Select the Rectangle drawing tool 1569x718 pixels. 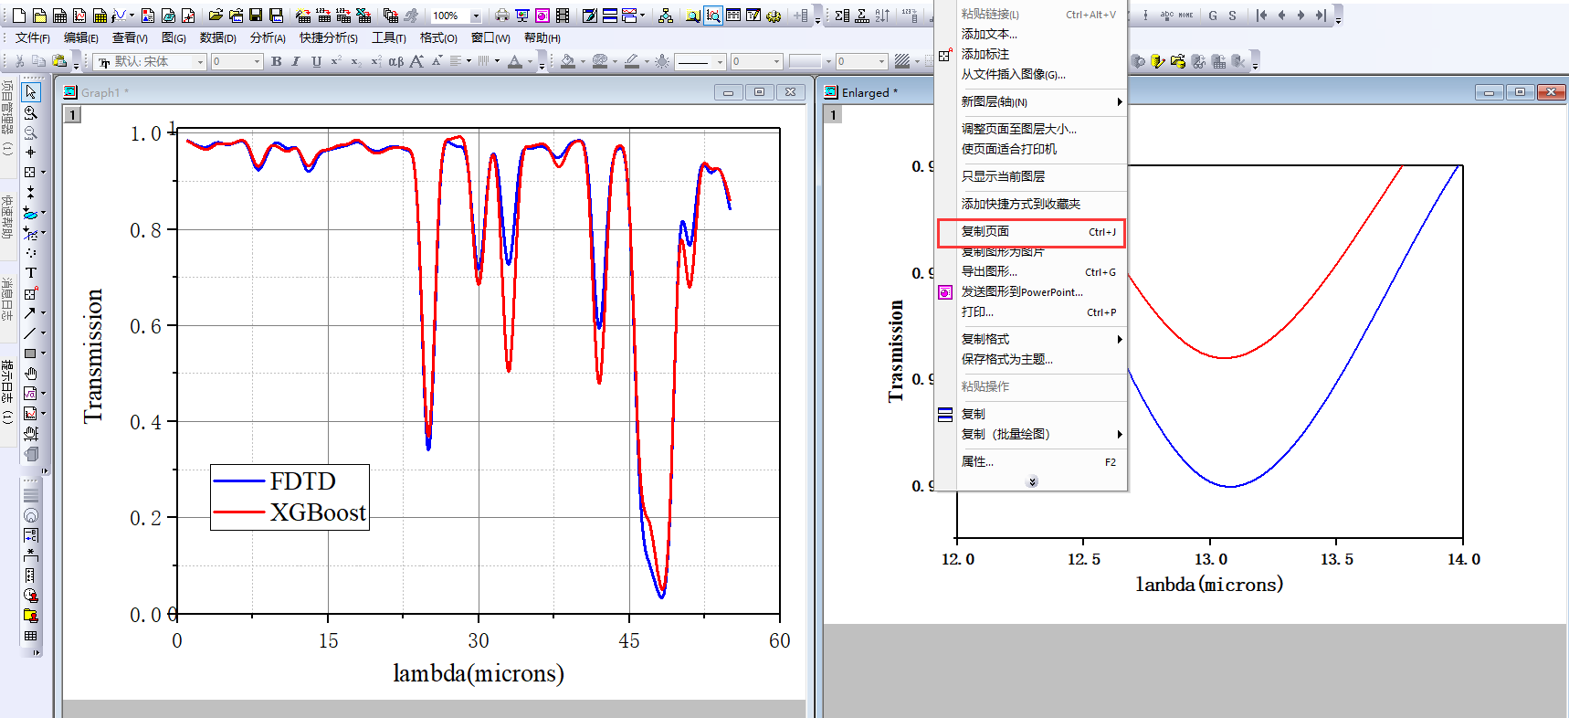(30, 353)
